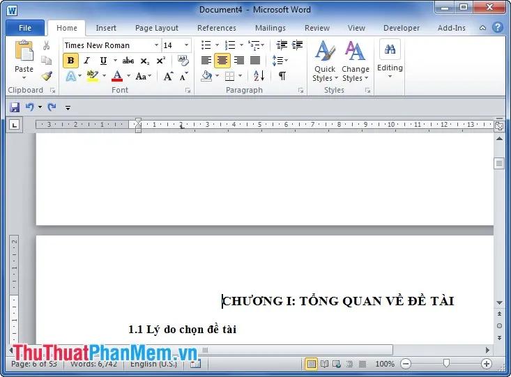
Task: Open Word Help question mark
Action: pyautogui.click(x=497, y=28)
